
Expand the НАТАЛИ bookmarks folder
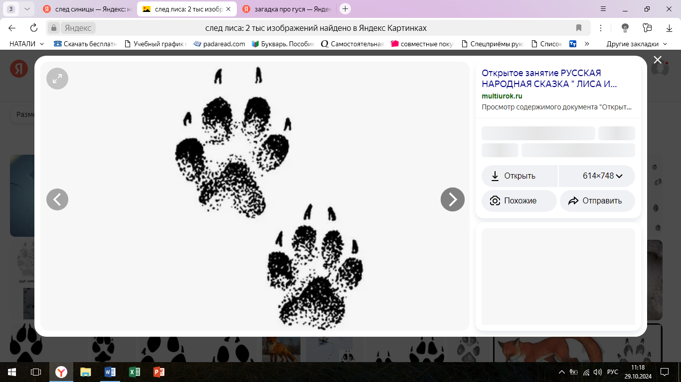pyautogui.click(x=27, y=44)
